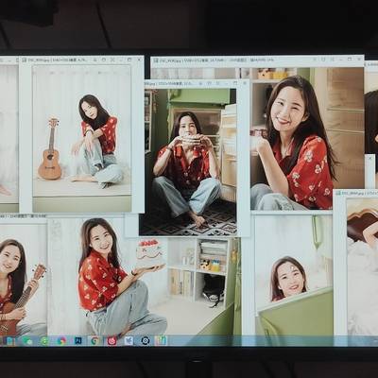Open the blue document icon in the taskbar
This screenshot has height=378, width=378.
[10, 341]
